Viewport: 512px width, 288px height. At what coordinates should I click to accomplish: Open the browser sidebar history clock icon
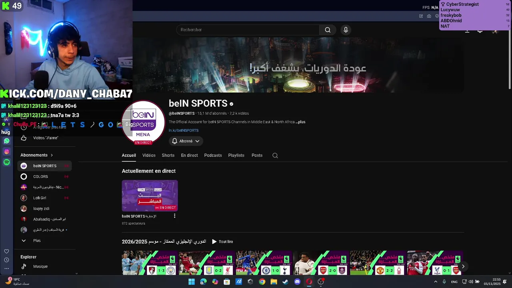coord(6,260)
